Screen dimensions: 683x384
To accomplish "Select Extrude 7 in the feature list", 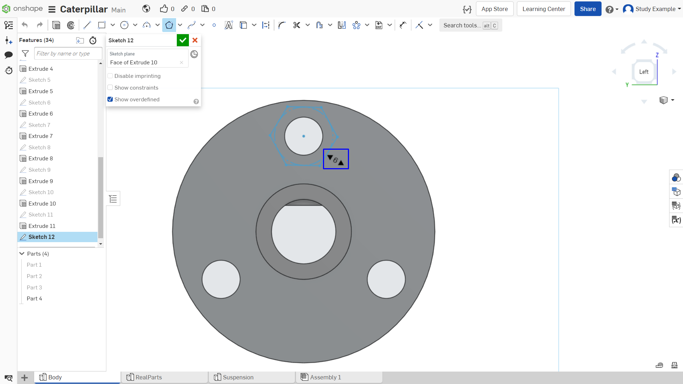I will (57, 136).
